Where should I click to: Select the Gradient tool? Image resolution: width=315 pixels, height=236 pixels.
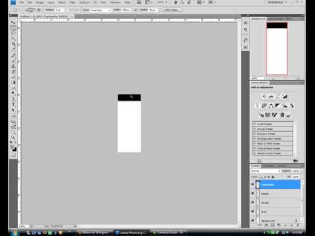coord(13,83)
